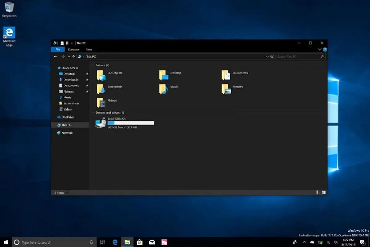Screen dimensions: 370x247
Task: Expand the ribbon with the chevron
Action: tap(320, 50)
